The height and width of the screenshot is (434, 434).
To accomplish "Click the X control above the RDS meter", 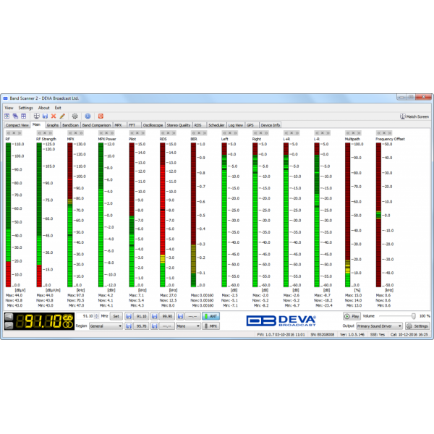I will tap(168, 133).
